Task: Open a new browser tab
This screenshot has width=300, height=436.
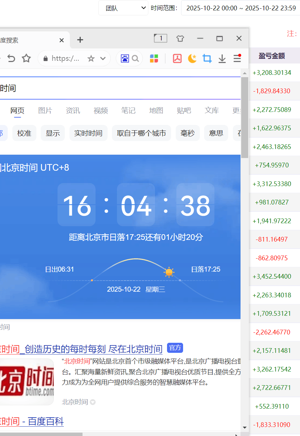Action: 80,40
